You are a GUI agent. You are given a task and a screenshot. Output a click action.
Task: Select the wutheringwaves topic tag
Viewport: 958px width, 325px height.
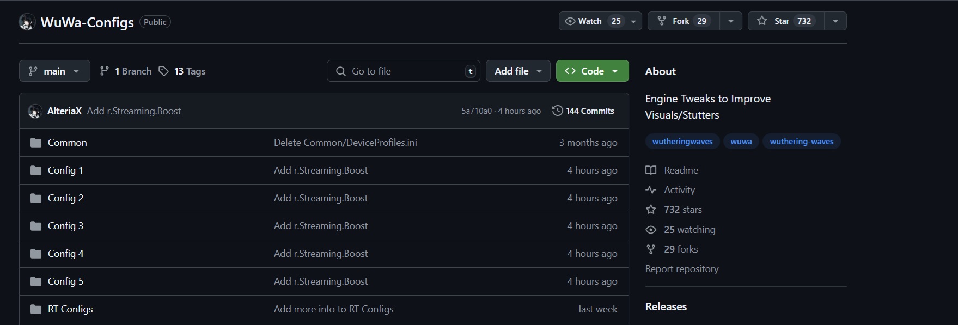(x=682, y=142)
